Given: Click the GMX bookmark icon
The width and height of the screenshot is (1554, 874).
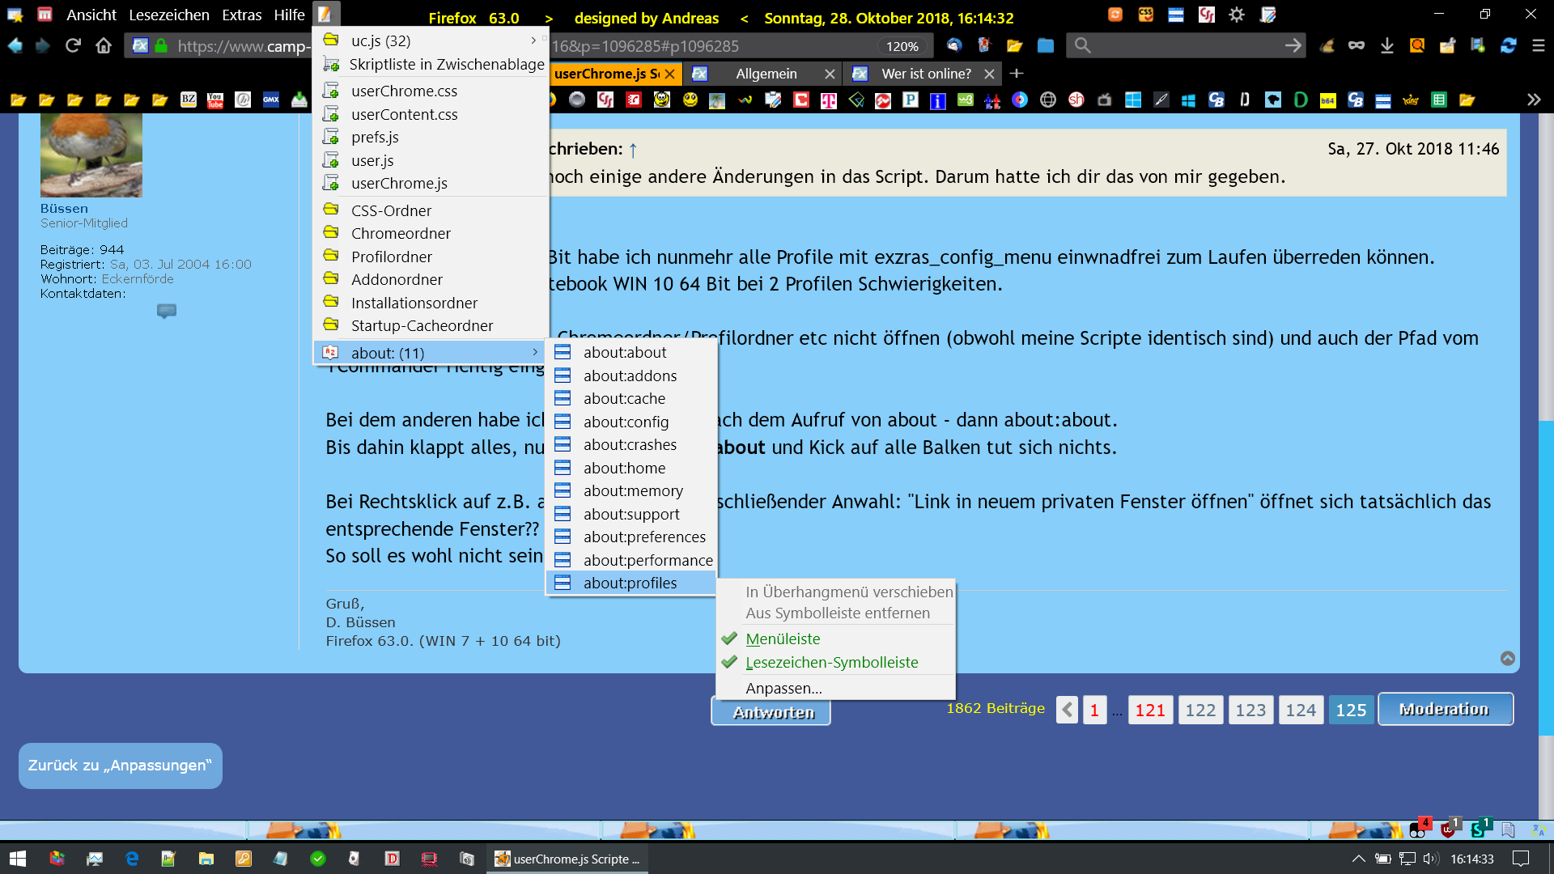Looking at the screenshot, I should 271,100.
